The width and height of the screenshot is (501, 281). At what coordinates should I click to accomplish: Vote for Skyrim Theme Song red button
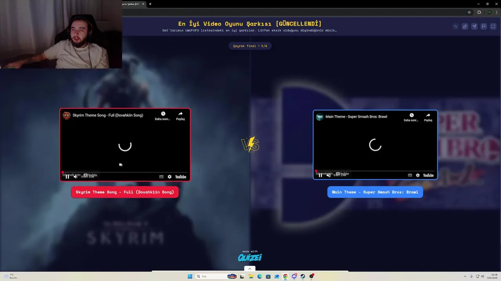tap(125, 192)
